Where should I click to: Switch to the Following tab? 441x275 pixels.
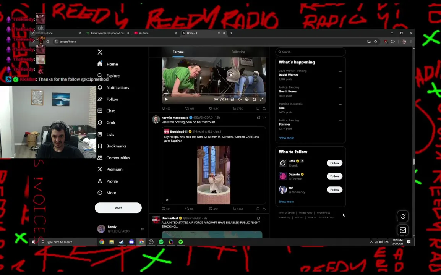click(x=238, y=52)
